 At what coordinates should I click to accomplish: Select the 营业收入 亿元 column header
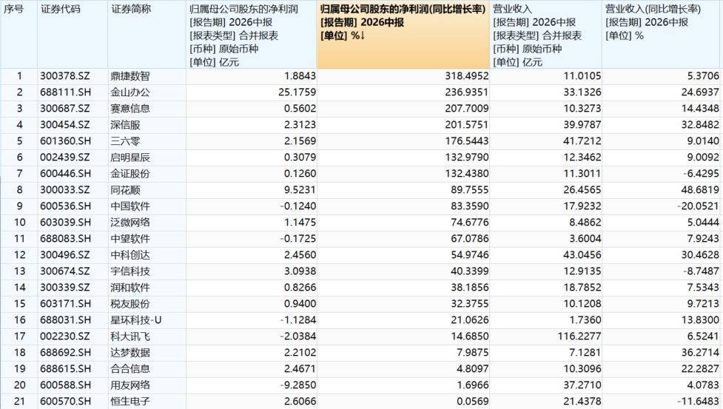545,35
